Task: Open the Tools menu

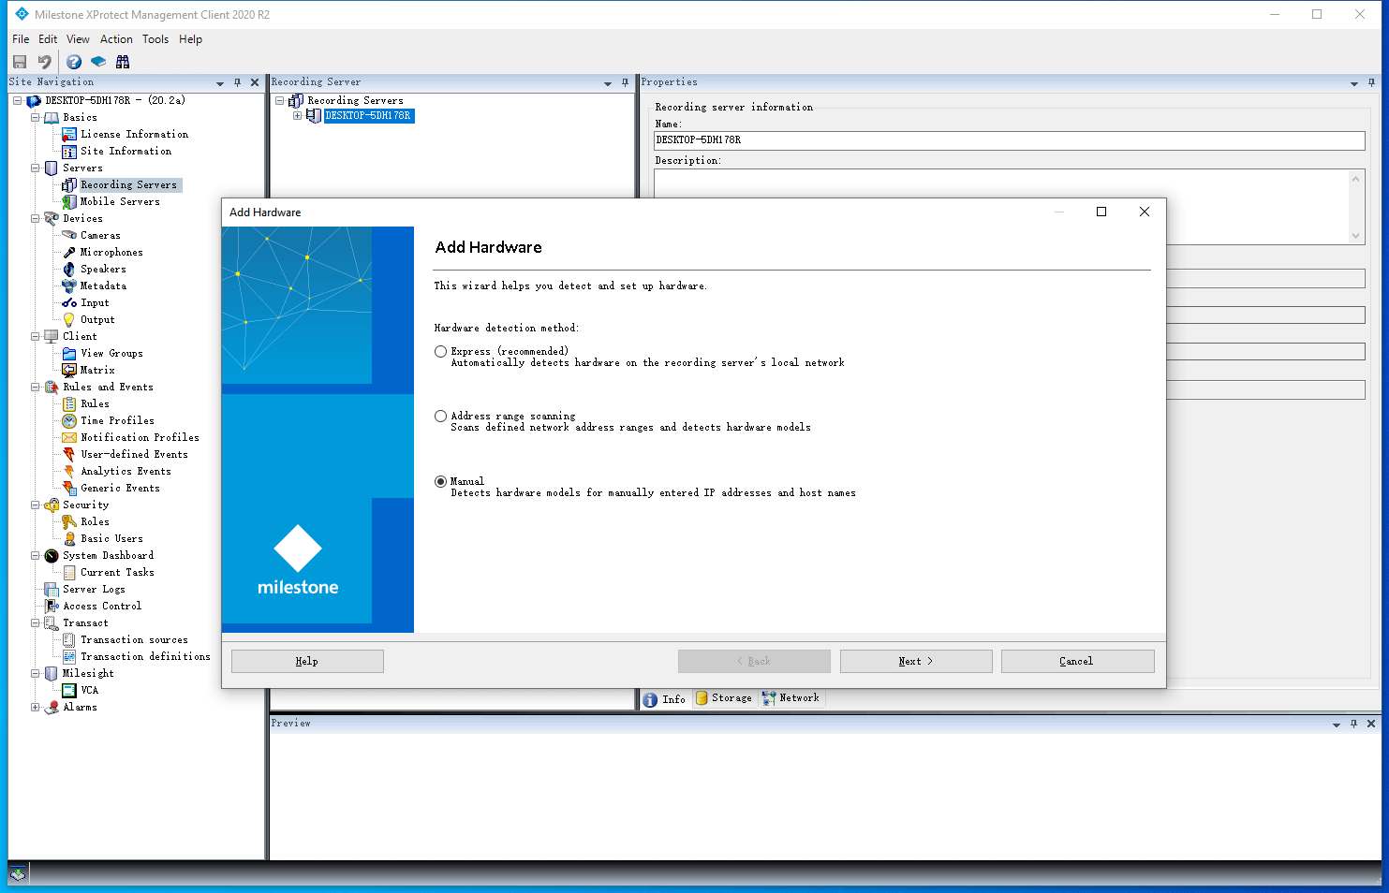Action: click(155, 39)
